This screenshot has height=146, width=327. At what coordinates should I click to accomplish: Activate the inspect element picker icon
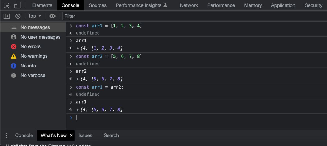pyautogui.click(x=7, y=5)
